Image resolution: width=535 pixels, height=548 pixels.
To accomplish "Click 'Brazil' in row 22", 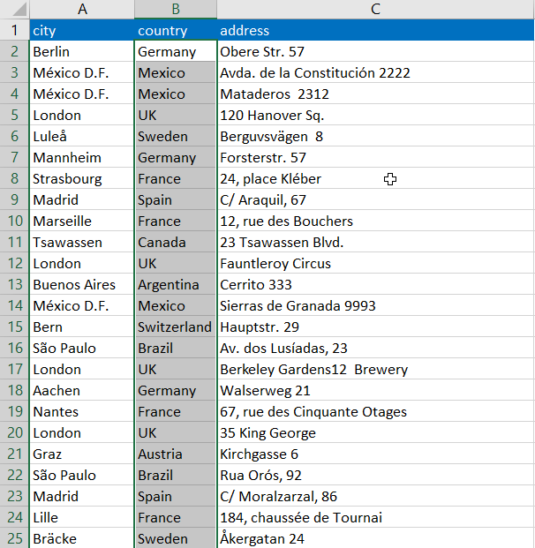I will 176,475.
